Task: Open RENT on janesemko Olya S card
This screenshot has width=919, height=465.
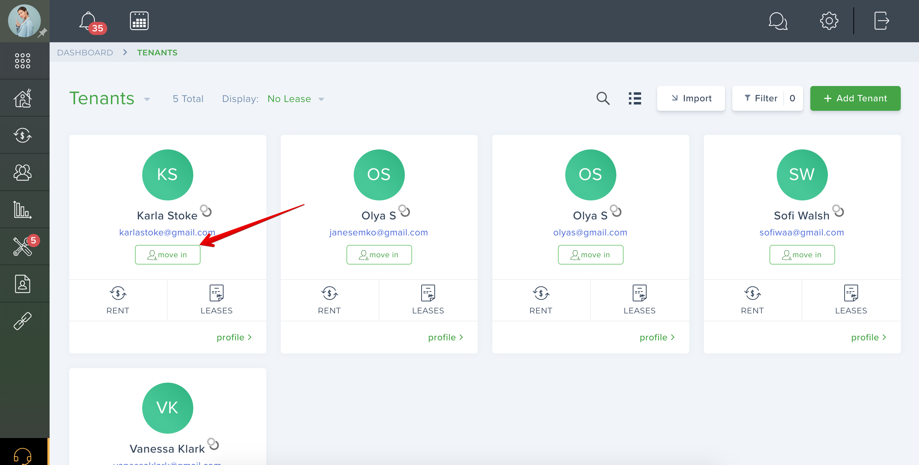Action: (x=329, y=300)
